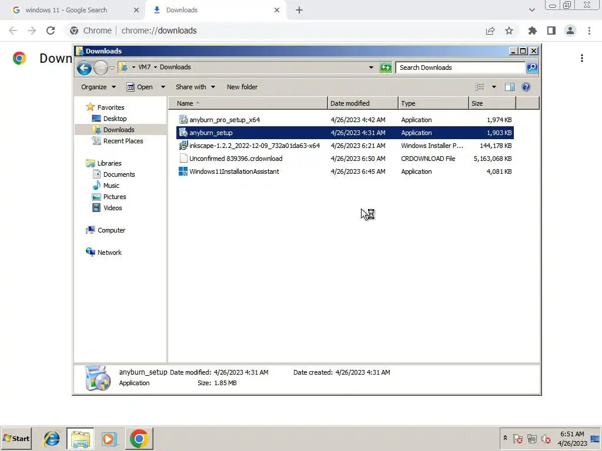The image size is (602, 451).
Task: Open the Documents library
Action: coord(119,174)
